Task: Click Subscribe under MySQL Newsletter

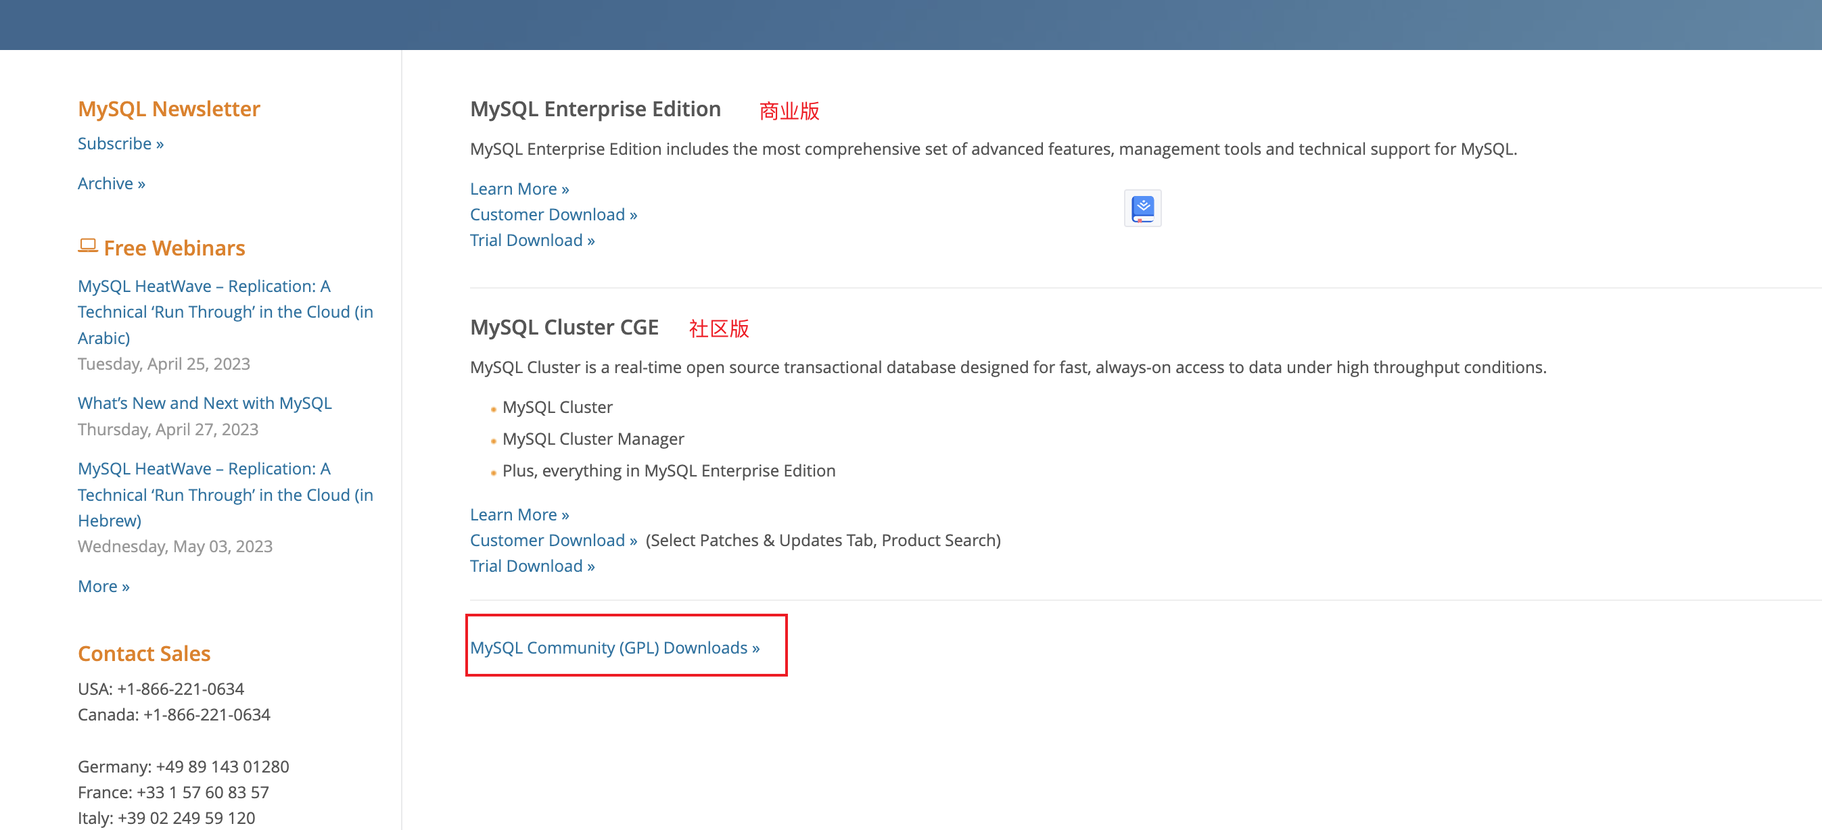Action: tap(120, 143)
